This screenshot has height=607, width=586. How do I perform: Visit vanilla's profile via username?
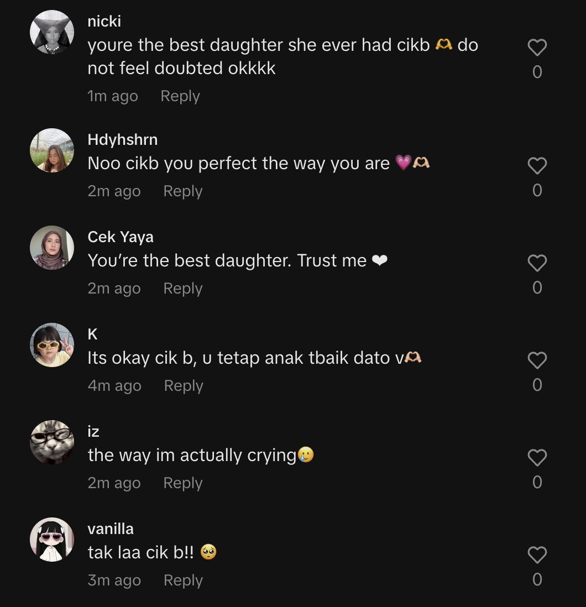111,529
